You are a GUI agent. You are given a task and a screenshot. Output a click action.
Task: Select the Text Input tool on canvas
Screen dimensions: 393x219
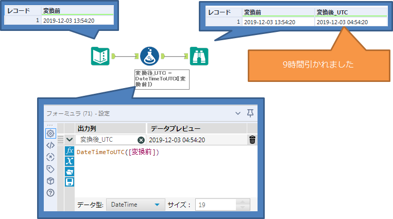(100, 56)
